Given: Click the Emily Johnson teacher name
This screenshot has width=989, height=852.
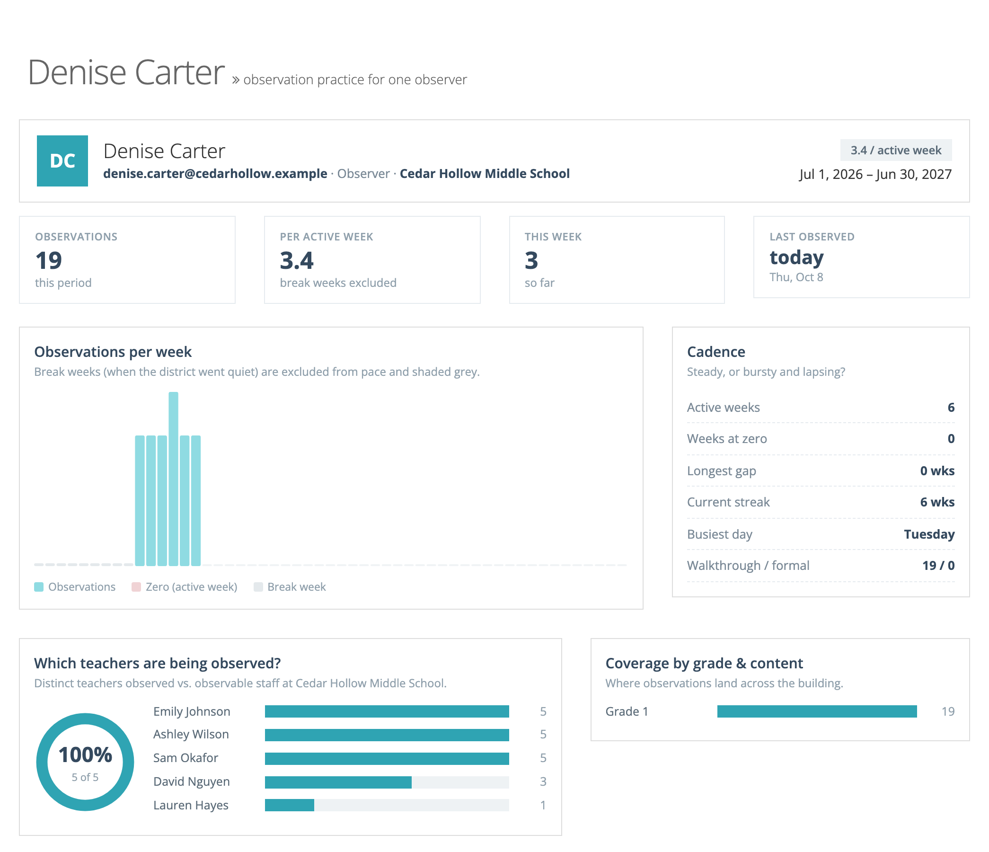Looking at the screenshot, I should tap(192, 711).
